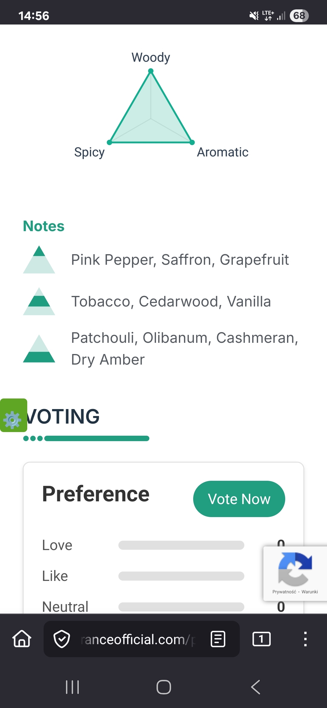Open the Prywatność privacy link
This screenshot has width=327, height=708.
click(x=284, y=592)
